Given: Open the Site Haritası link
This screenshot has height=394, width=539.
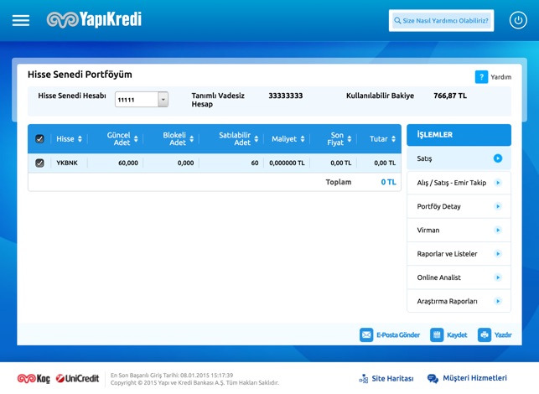Looking at the screenshot, I should click(392, 379).
